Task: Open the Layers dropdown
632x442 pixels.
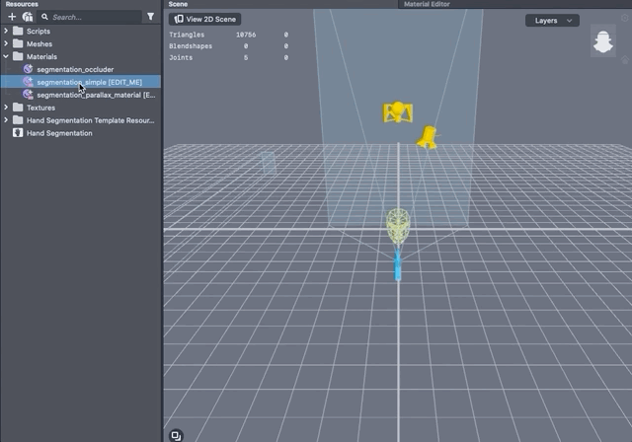Action: point(552,20)
